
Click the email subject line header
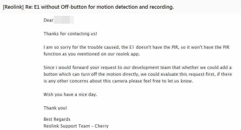point(88,7)
